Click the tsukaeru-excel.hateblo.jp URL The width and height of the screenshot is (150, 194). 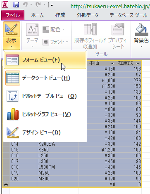tap(110, 6)
